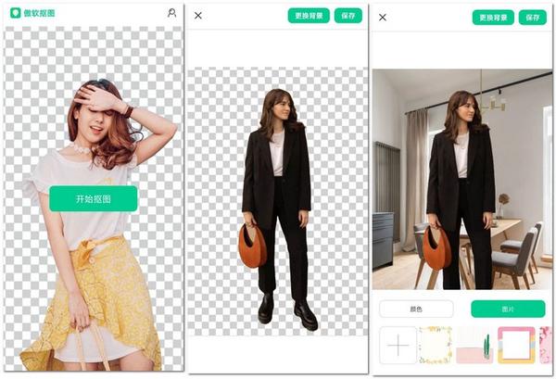Tap the cutout woman in black suit preview

point(278,209)
